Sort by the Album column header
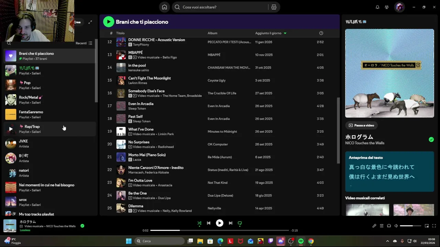The width and height of the screenshot is (440, 247). point(212,33)
